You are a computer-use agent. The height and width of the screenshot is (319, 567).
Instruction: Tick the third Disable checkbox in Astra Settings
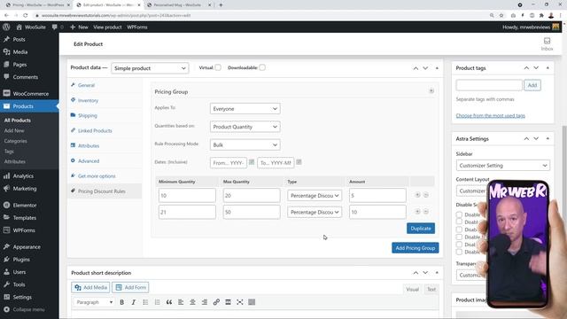click(459, 230)
